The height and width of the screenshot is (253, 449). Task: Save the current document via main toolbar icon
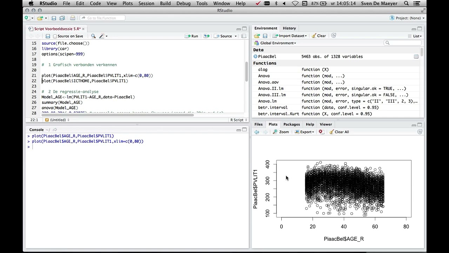[x=54, y=18]
